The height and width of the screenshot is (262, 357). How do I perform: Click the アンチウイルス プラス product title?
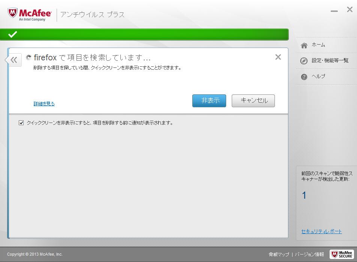point(93,15)
